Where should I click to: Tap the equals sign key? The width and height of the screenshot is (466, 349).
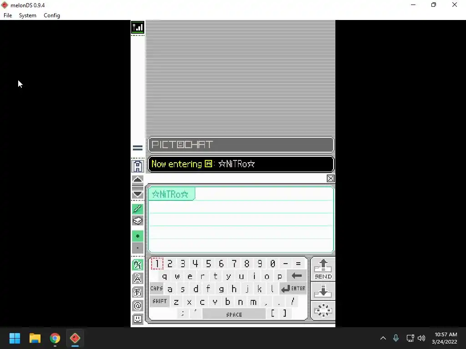tap(298, 264)
